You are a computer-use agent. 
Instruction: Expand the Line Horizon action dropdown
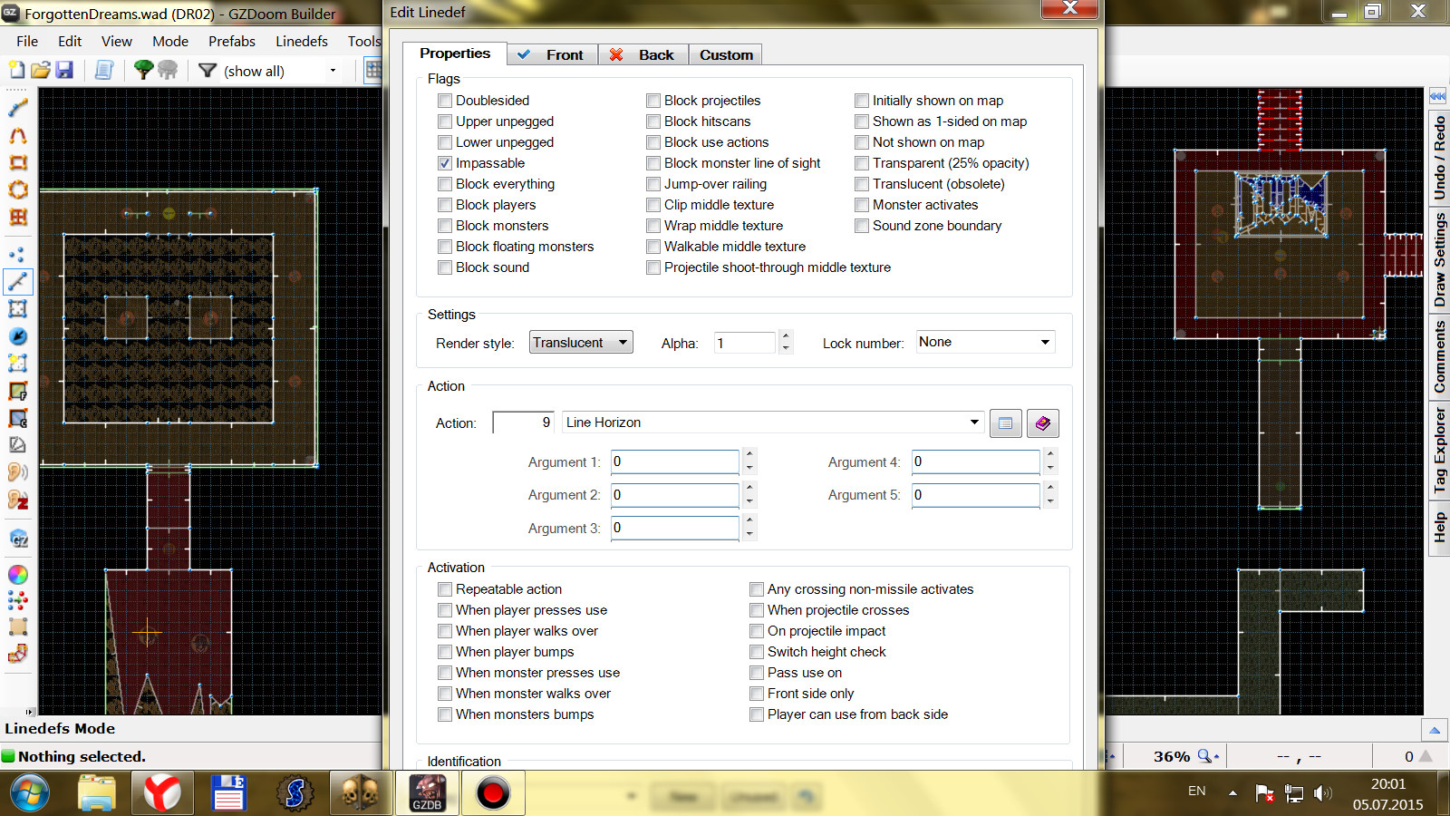pyautogui.click(x=974, y=423)
